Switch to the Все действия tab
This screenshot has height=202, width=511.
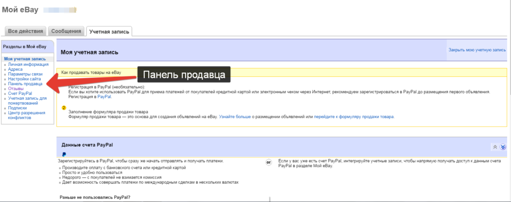pyautogui.click(x=25, y=31)
